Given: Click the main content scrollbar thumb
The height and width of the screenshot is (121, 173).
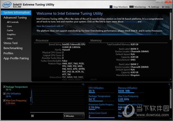Looking at the screenshot, I should pyautogui.click(x=171, y=26).
